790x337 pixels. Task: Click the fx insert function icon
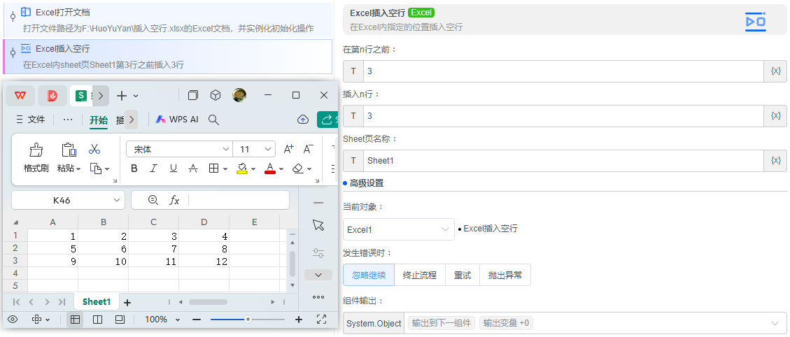coord(174,200)
